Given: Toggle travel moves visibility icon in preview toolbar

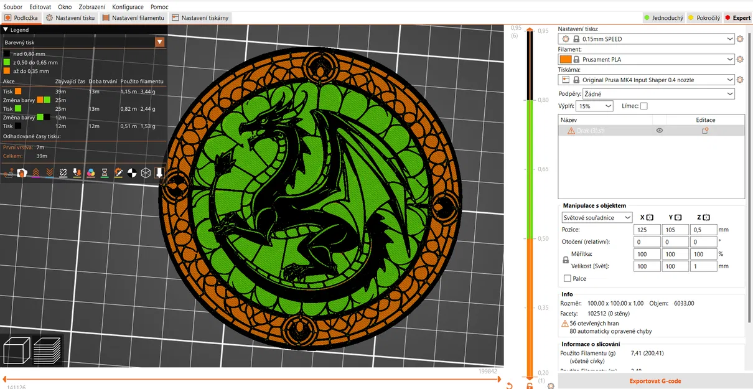Looking at the screenshot, I should [9, 172].
